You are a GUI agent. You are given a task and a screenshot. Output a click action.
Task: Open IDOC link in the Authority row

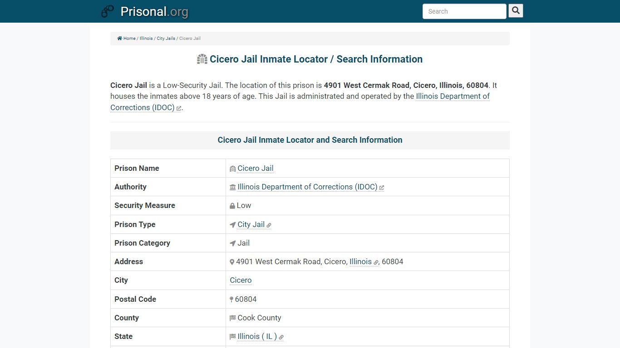(307, 187)
